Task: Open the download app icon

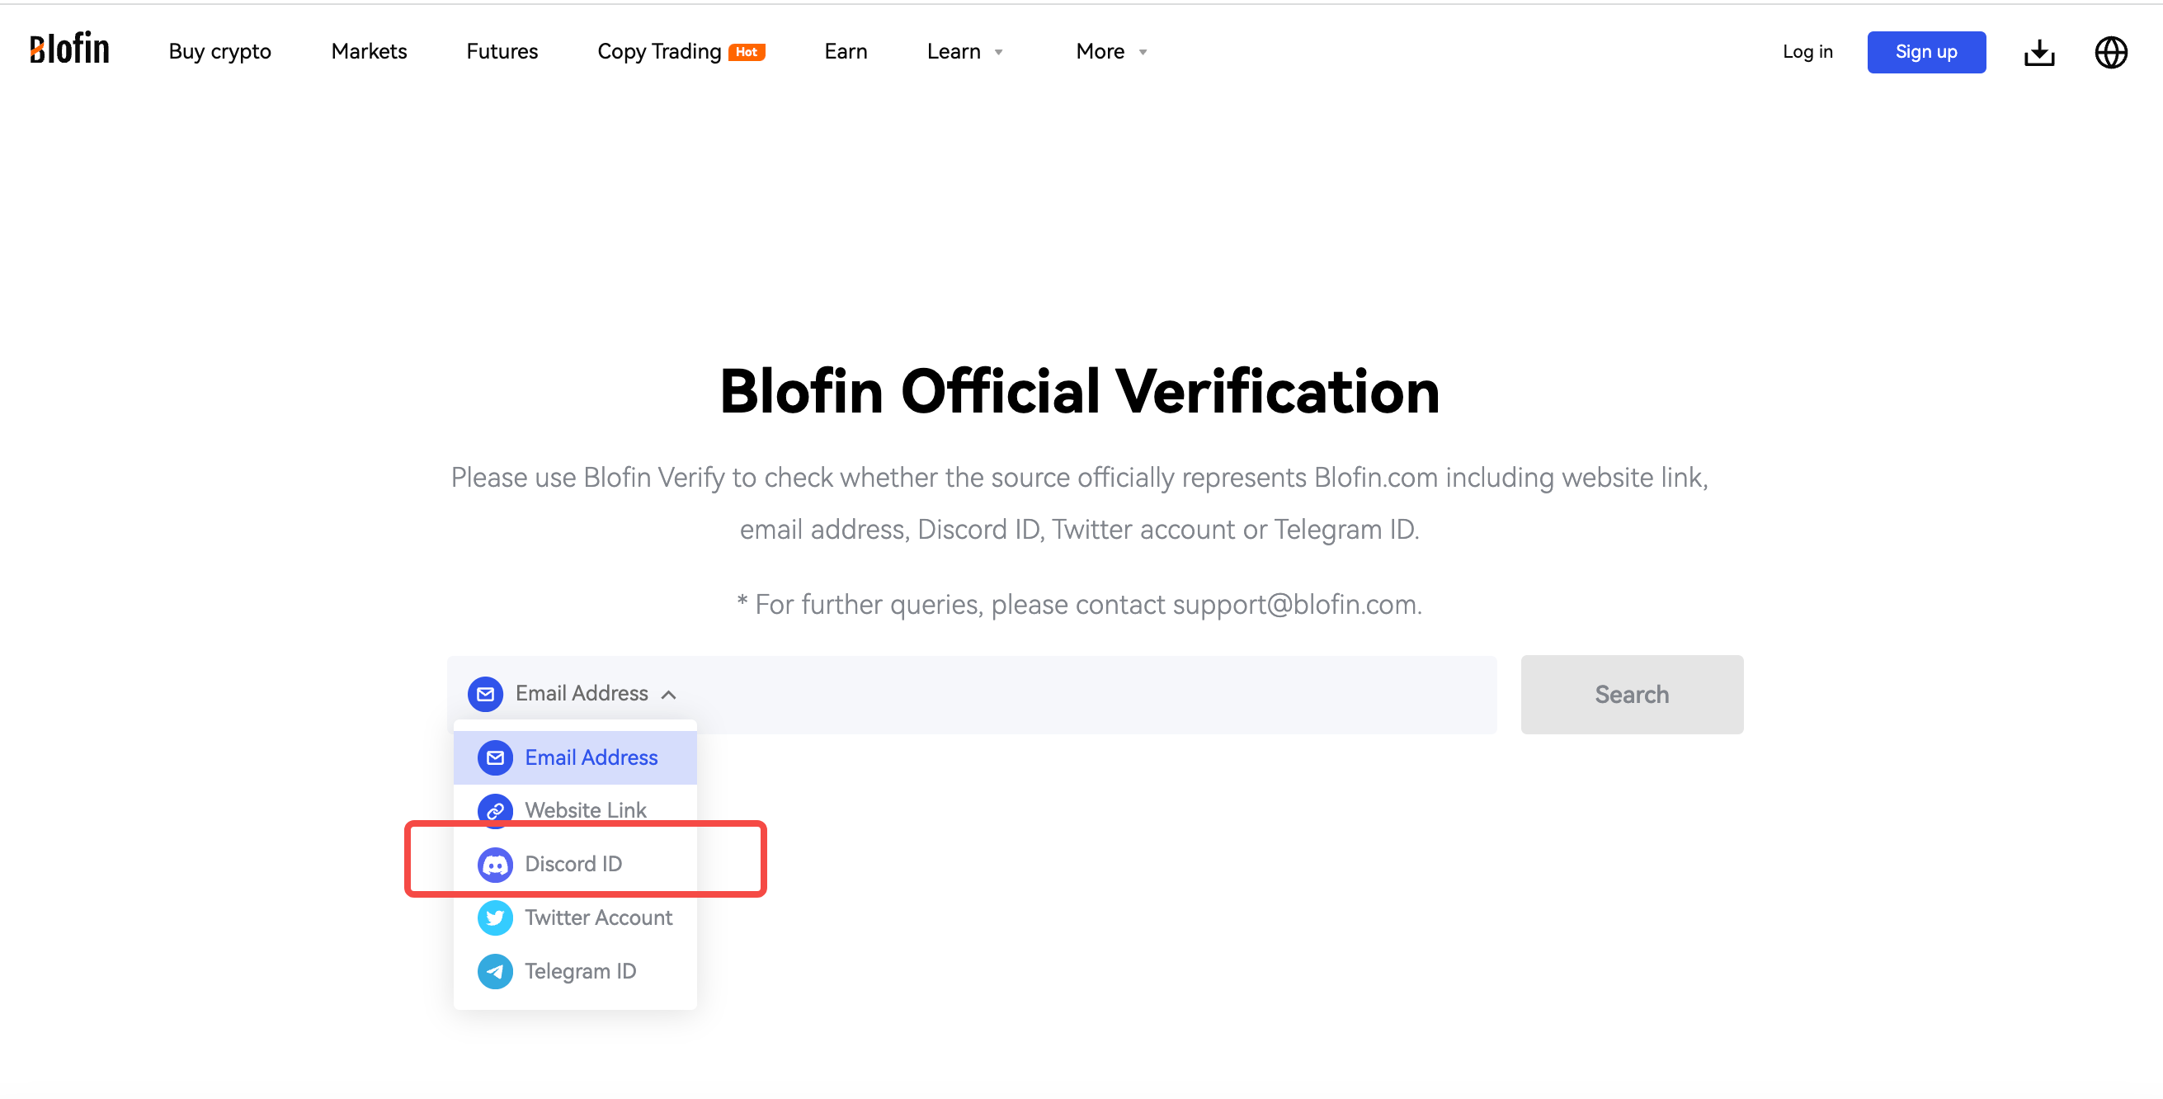Action: coord(2038,52)
